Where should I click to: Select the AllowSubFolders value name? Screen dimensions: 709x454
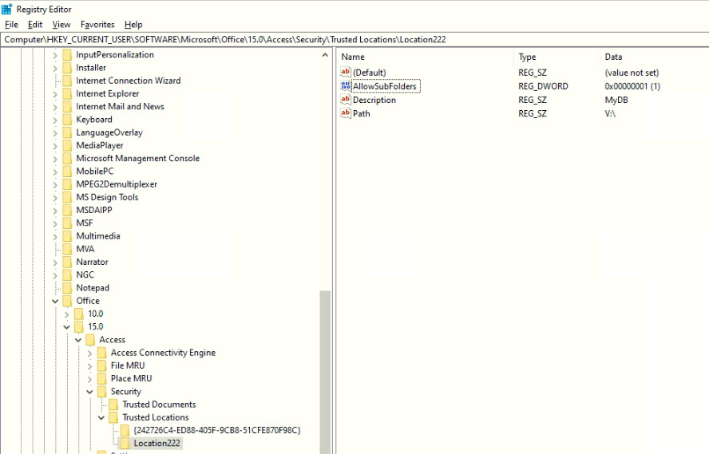point(385,86)
